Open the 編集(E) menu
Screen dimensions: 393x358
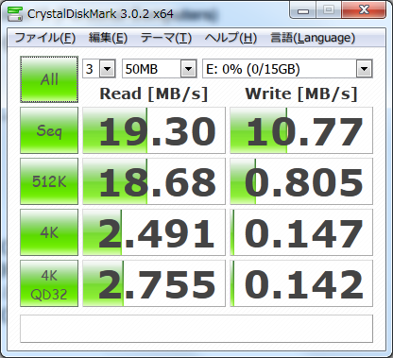tap(108, 38)
